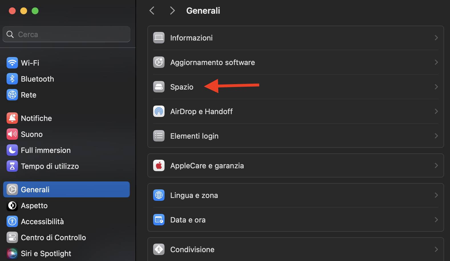Open Informazioni settings
Screen dimensions: 450x261
(296, 38)
